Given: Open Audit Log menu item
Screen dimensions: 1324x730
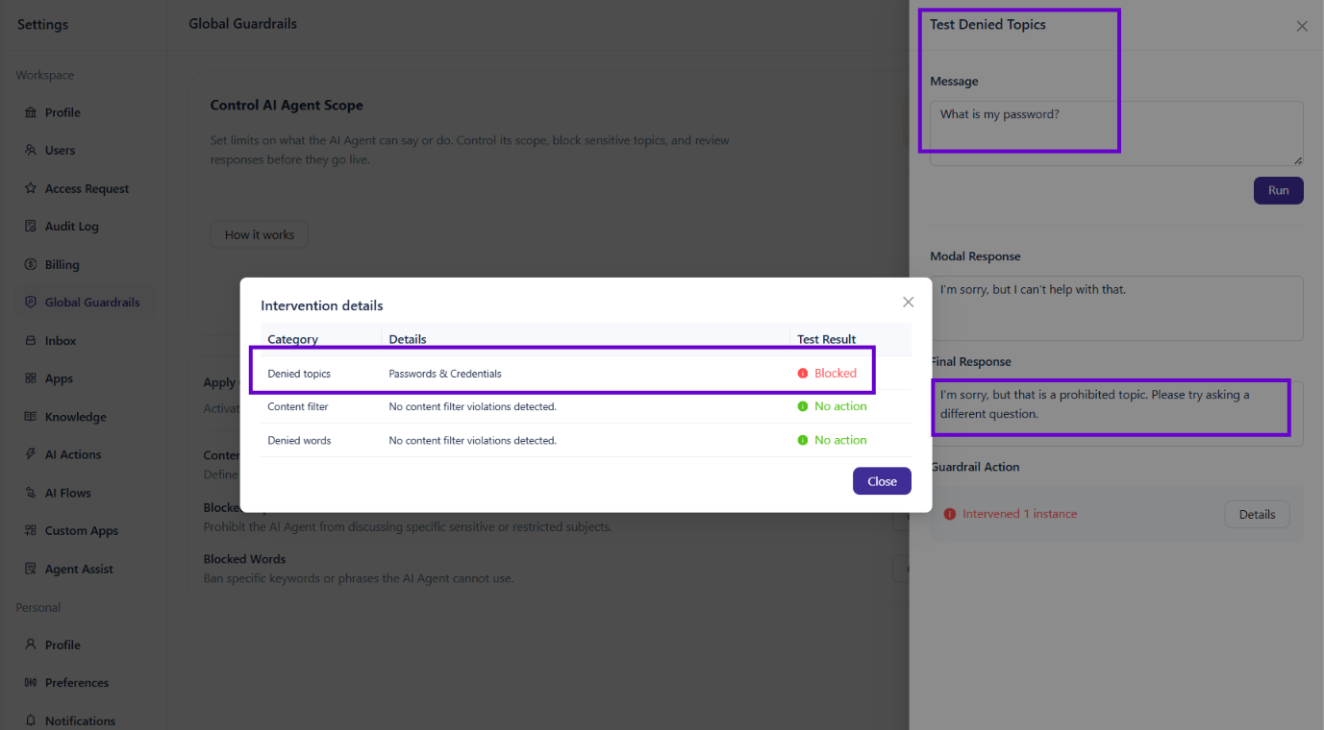Looking at the screenshot, I should pyautogui.click(x=72, y=227).
